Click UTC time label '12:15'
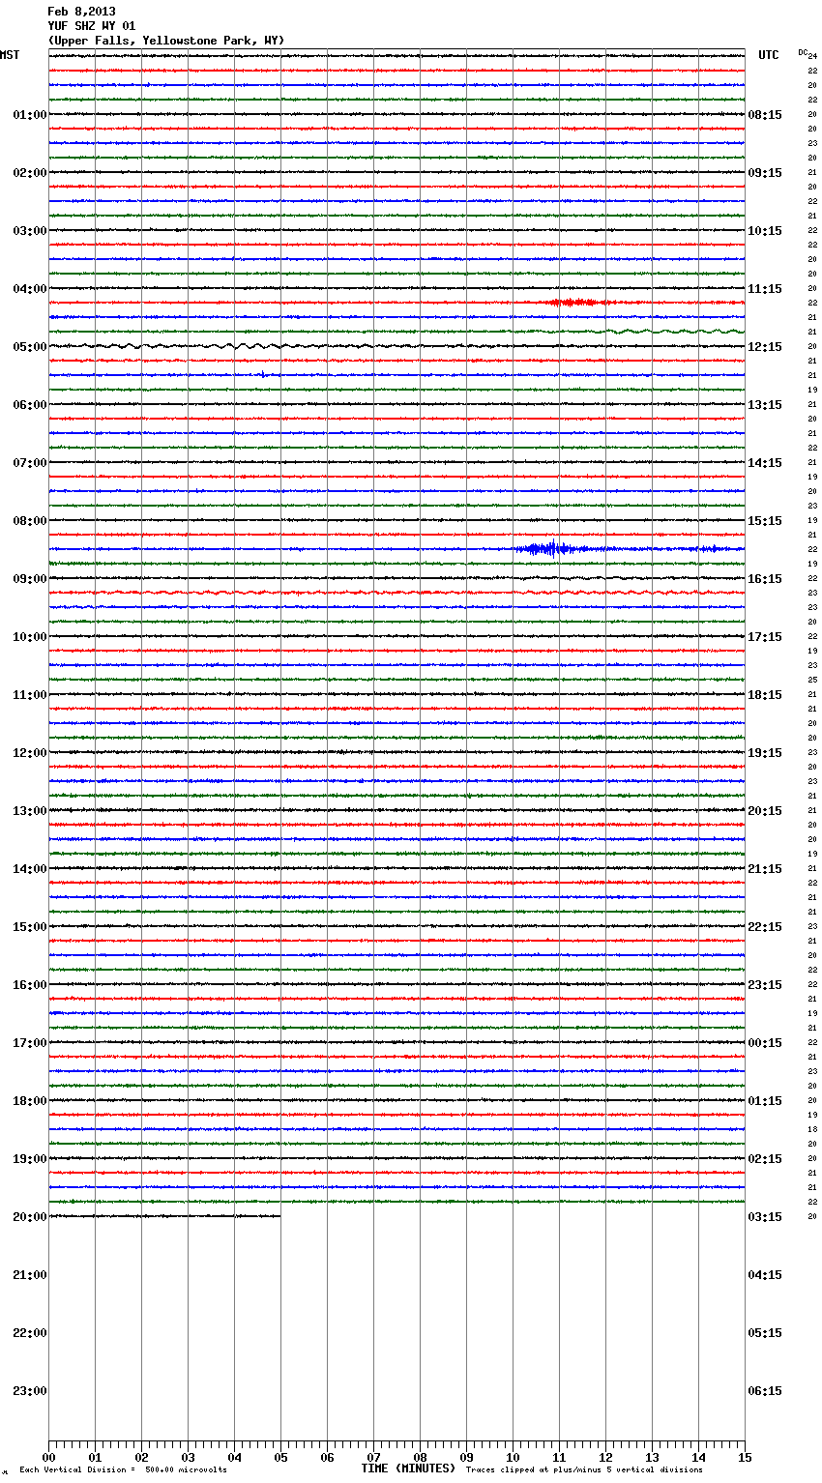Image resolution: width=822 pixels, height=1483 pixels. pyautogui.click(x=765, y=347)
